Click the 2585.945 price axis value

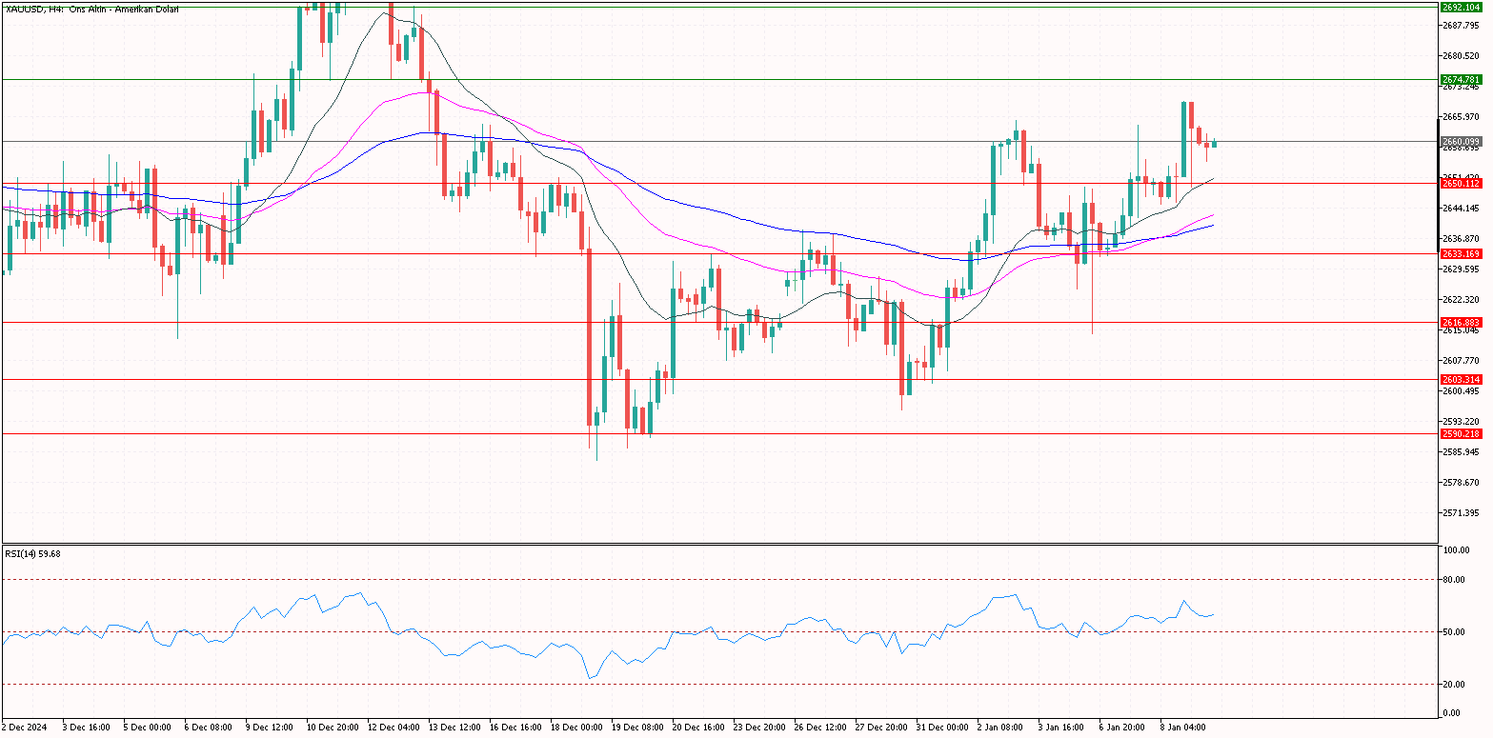[x=1461, y=452]
